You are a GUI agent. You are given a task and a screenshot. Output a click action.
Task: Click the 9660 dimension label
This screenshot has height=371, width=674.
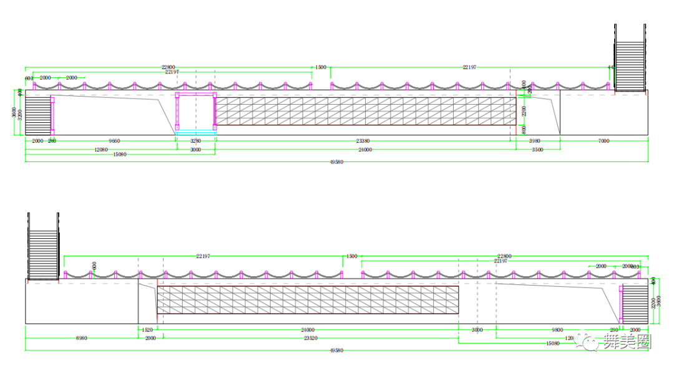pyautogui.click(x=114, y=142)
